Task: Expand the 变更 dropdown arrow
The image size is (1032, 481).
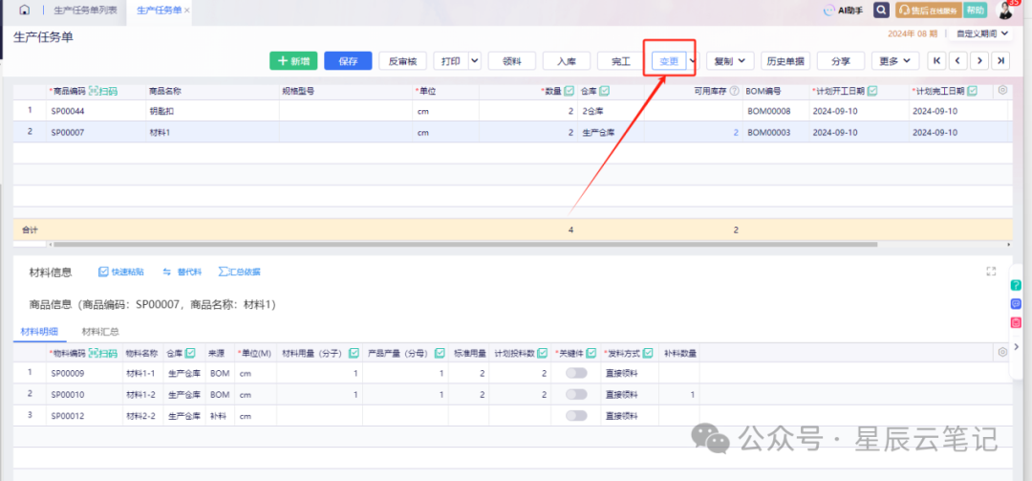Action: 693,60
